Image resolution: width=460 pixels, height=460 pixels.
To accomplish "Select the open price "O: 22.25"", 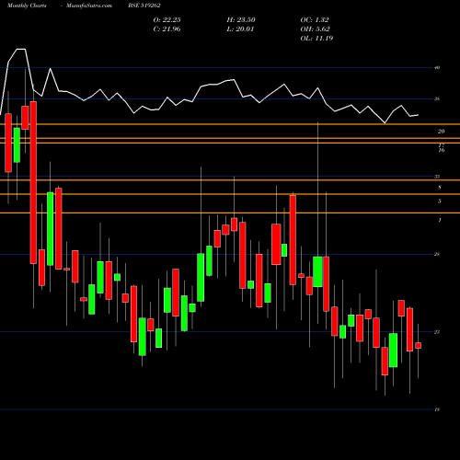I will pos(167,20).
